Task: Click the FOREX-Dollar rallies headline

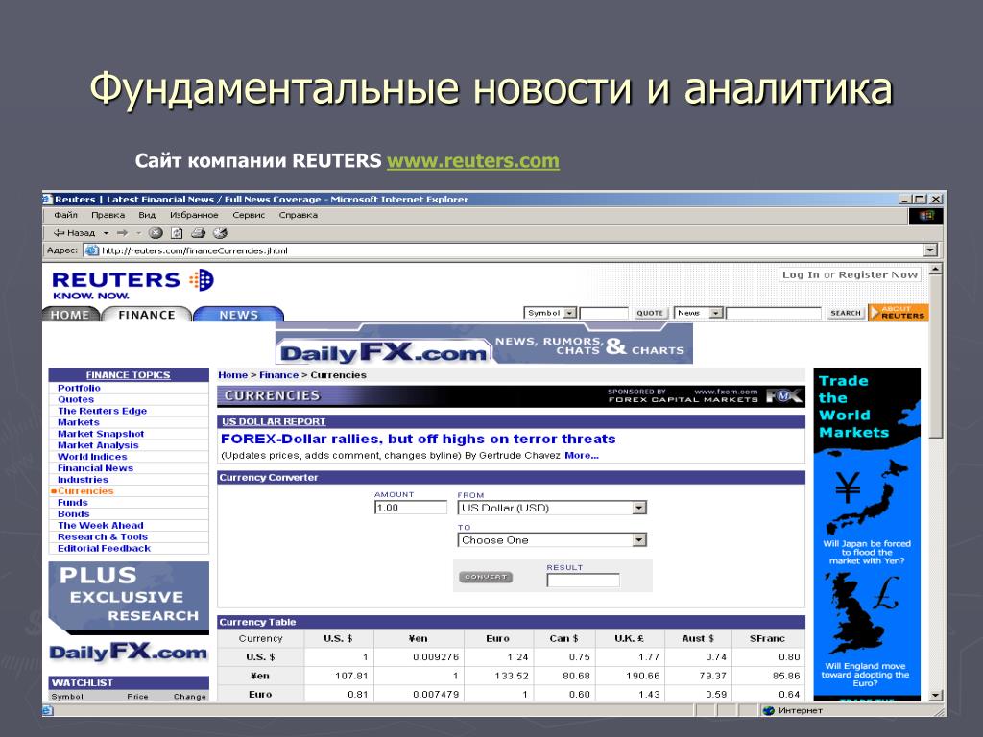Action: pos(419,439)
